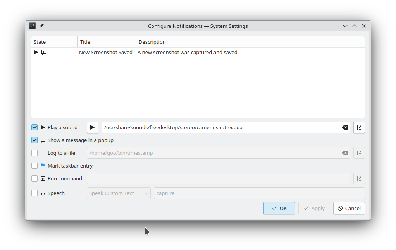Screen dimensions: 396x250
Task: Click the Run command icon beside its label
Action: point(43,179)
